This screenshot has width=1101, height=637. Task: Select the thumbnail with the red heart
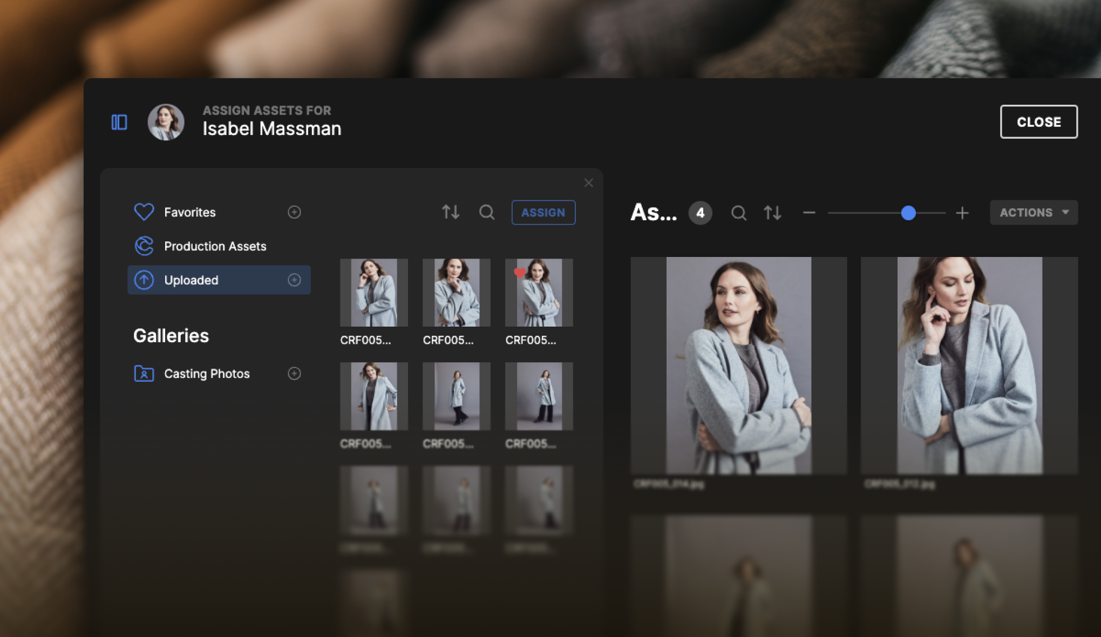coord(539,293)
